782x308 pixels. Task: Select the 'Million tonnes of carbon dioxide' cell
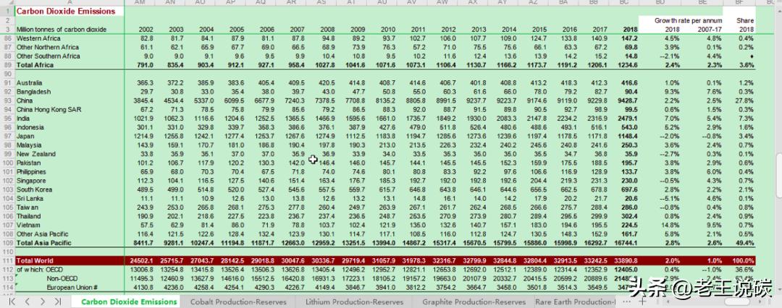pos(70,30)
